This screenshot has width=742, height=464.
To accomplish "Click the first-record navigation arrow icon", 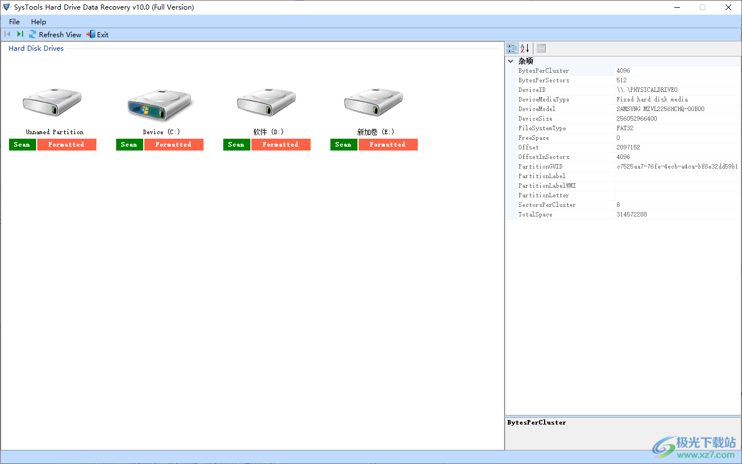I will coord(8,34).
